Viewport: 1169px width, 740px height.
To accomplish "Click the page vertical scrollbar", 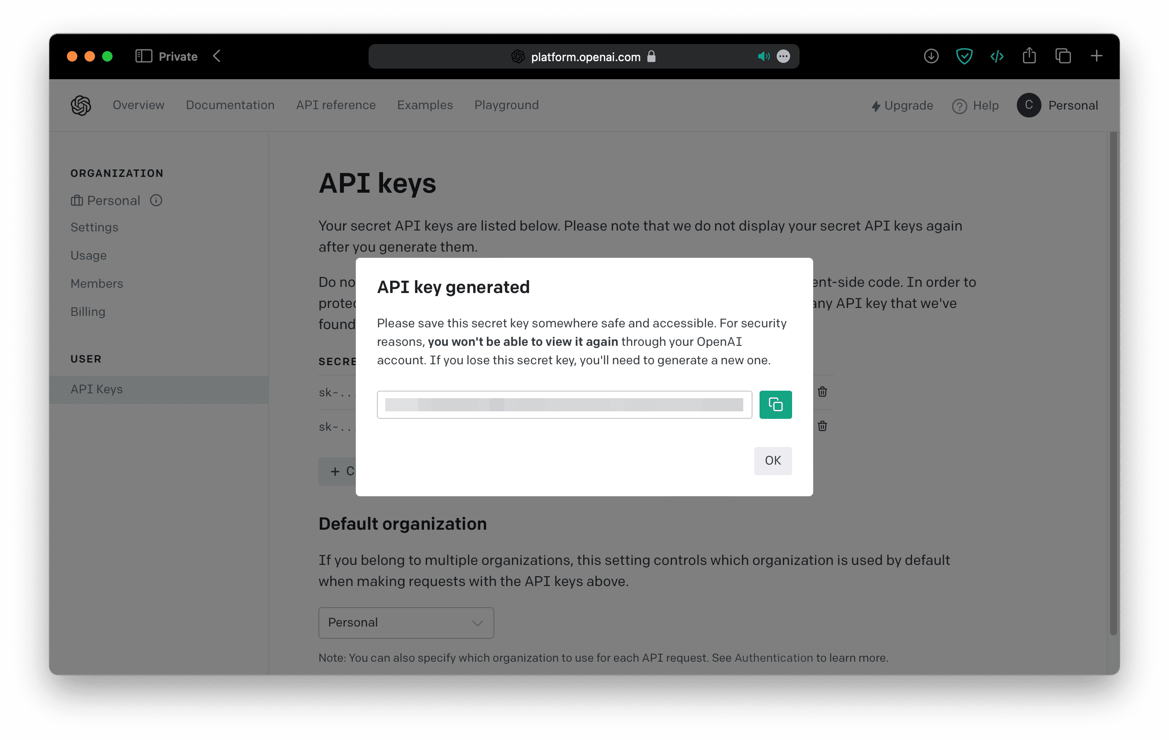I will click(x=1113, y=384).
